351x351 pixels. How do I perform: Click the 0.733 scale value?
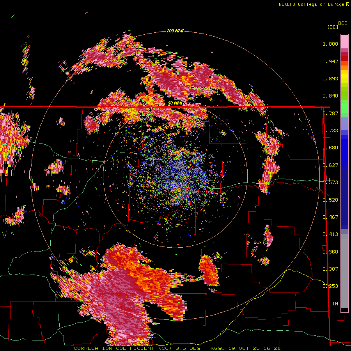[331, 131]
